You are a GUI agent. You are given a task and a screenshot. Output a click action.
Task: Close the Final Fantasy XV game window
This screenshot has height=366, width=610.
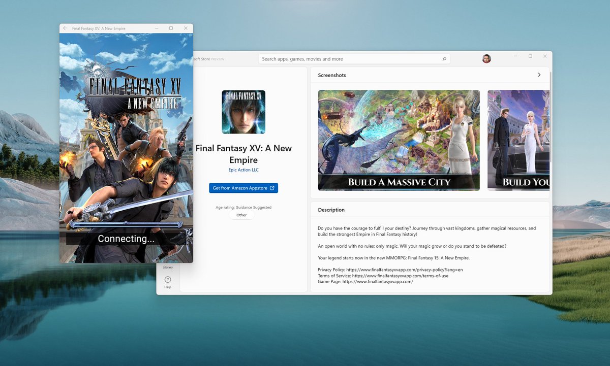coord(186,28)
